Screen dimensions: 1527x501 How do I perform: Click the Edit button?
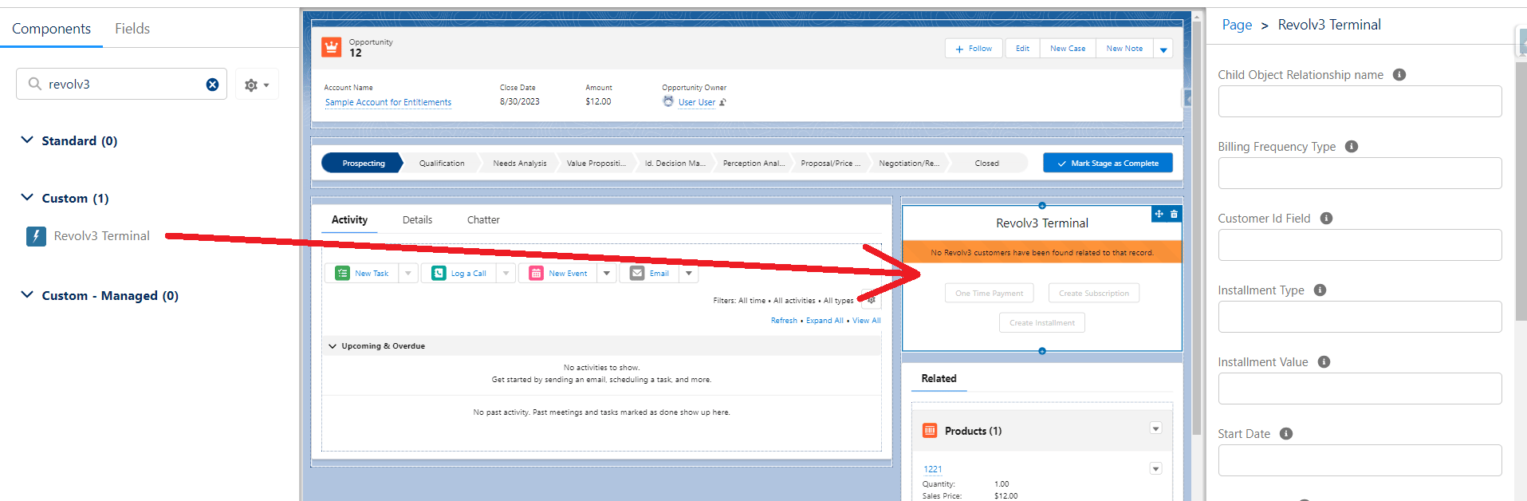[x=1022, y=49]
